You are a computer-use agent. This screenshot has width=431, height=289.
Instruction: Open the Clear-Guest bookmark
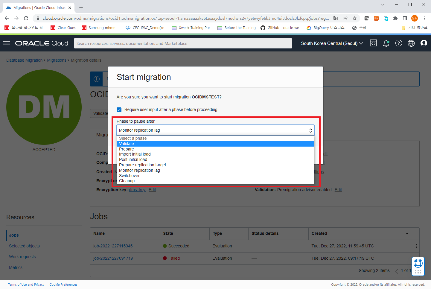[x=64, y=28]
